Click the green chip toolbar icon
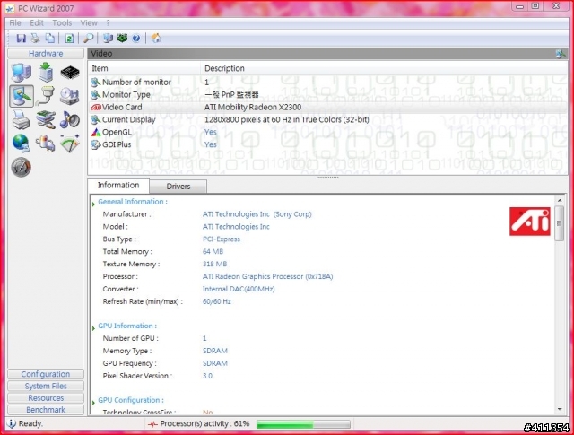Image resolution: width=574 pixels, height=435 pixels. 122,38
